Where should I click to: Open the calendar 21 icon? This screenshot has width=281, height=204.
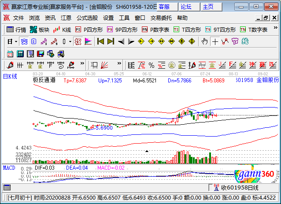(10, 54)
